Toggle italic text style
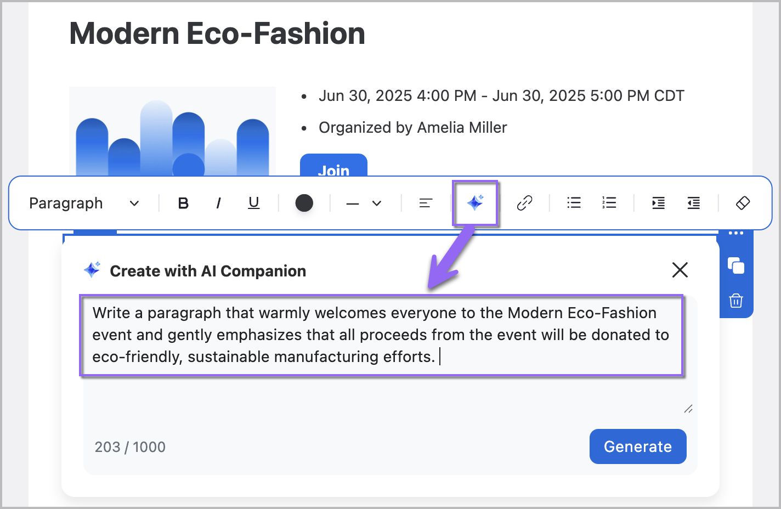The image size is (781, 509). coord(218,203)
